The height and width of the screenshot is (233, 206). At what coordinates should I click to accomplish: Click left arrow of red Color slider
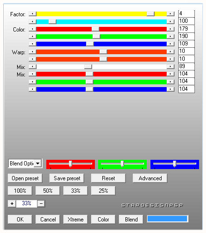tap(32, 29)
